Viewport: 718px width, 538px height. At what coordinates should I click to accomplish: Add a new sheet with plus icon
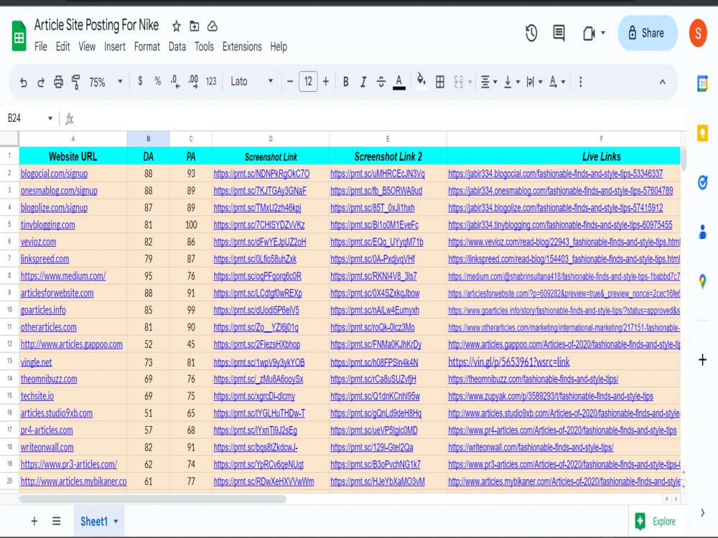click(x=34, y=521)
